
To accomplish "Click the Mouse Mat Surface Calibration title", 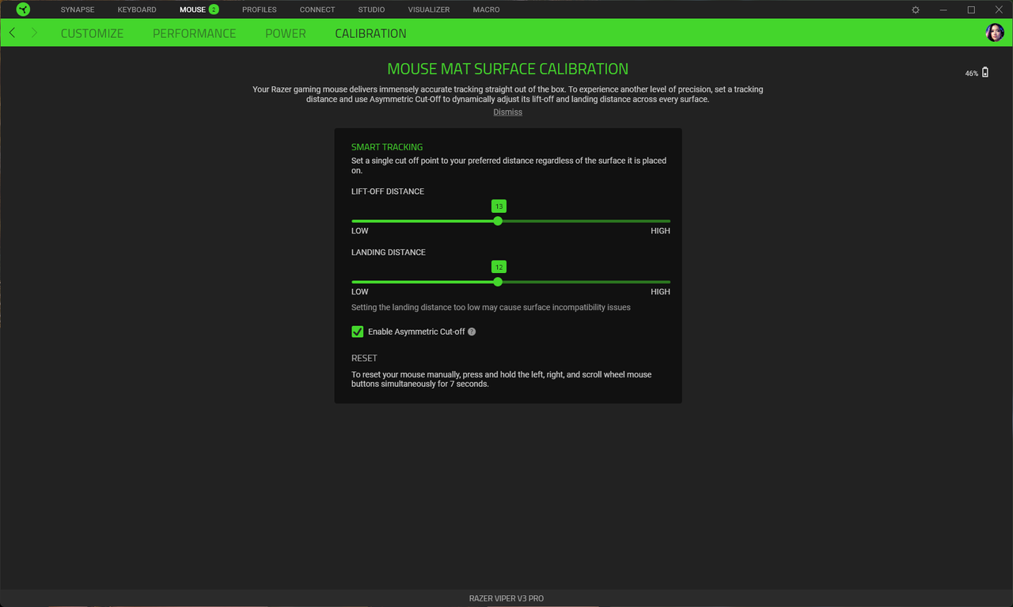I will point(507,69).
